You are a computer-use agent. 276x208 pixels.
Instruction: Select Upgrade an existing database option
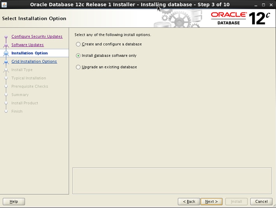(x=106, y=67)
